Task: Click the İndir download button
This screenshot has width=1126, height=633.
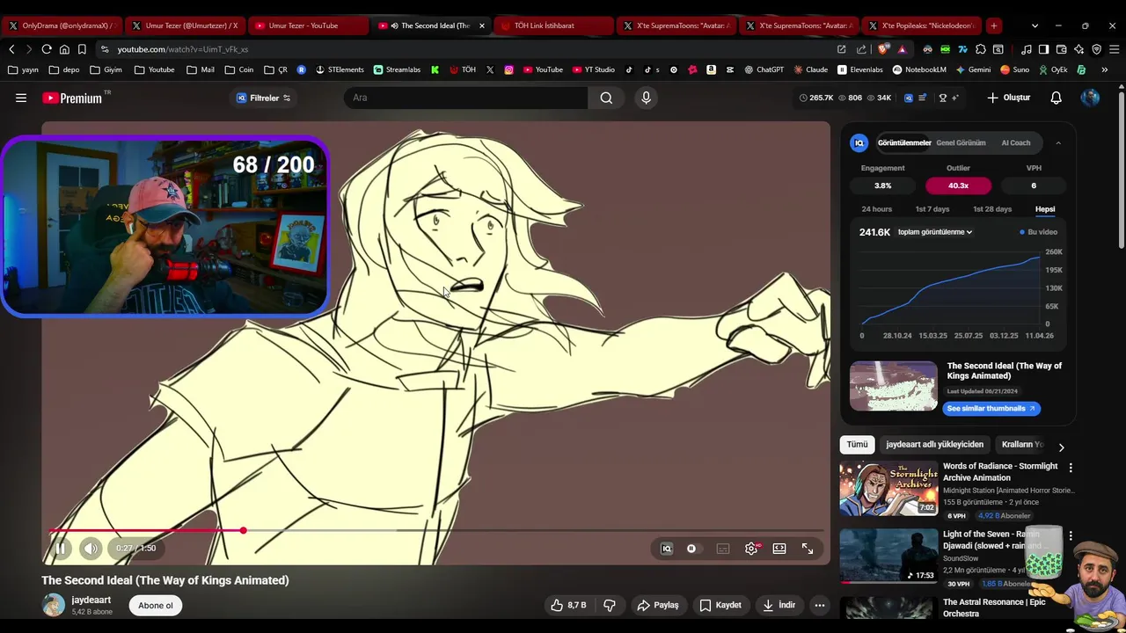Action: [779, 605]
